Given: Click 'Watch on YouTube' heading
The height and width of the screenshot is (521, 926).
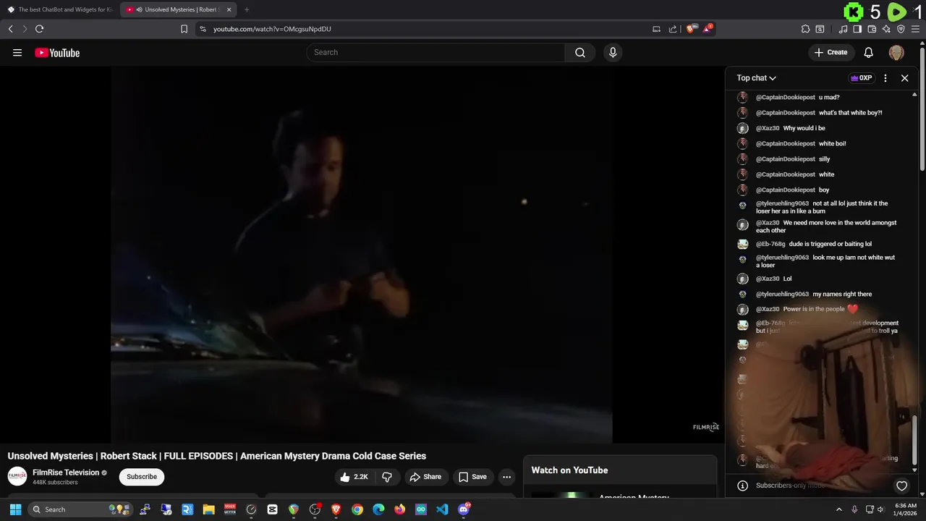Looking at the screenshot, I should click(x=569, y=470).
